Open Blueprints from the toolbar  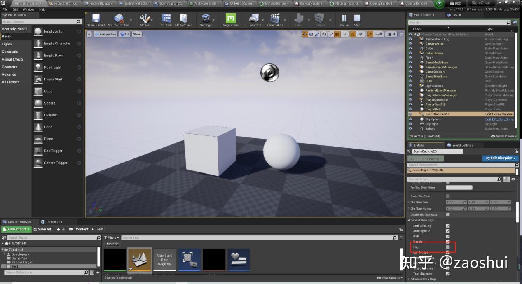(x=254, y=19)
